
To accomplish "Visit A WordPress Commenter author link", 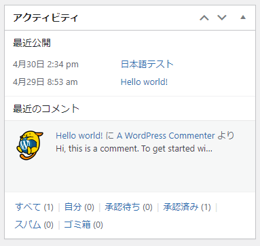I will (x=166, y=135).
